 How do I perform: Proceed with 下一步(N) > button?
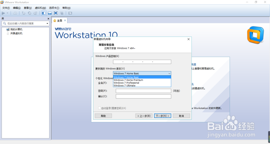[x=163, y=116]
